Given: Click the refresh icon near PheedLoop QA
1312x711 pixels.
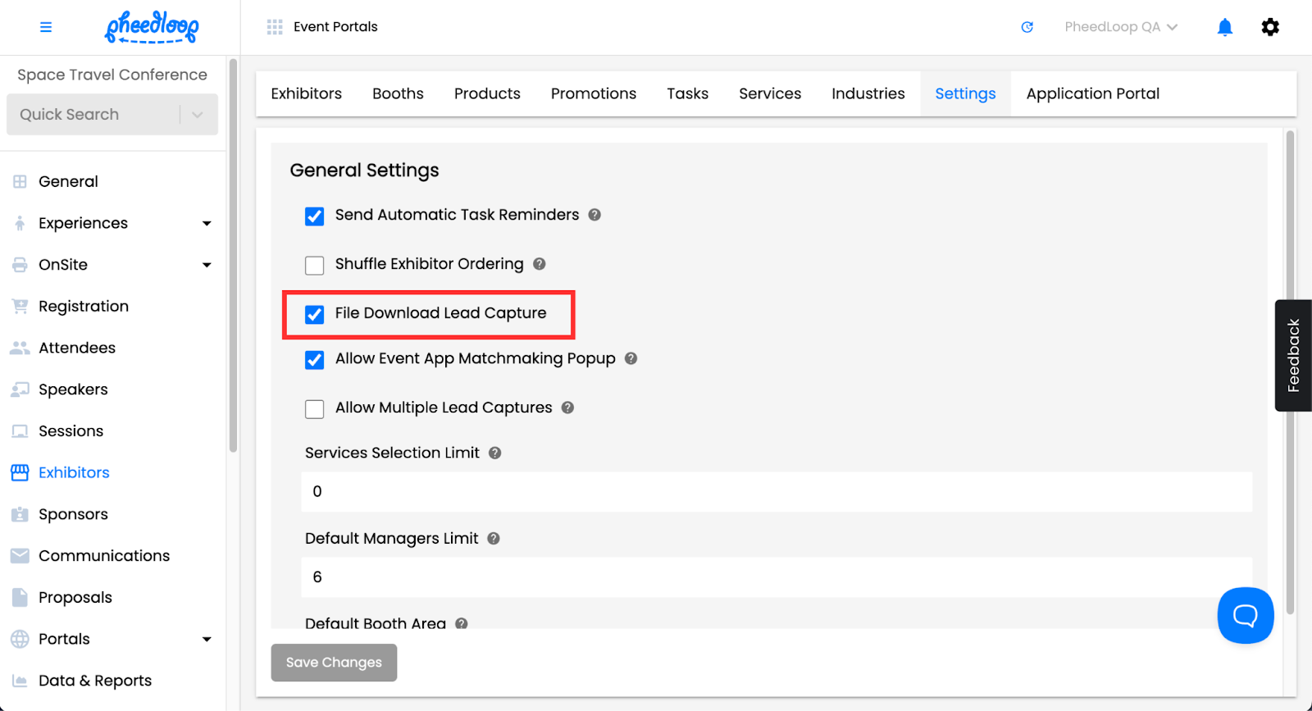Looking at the screenshot, I should (x=1027, y=27).
